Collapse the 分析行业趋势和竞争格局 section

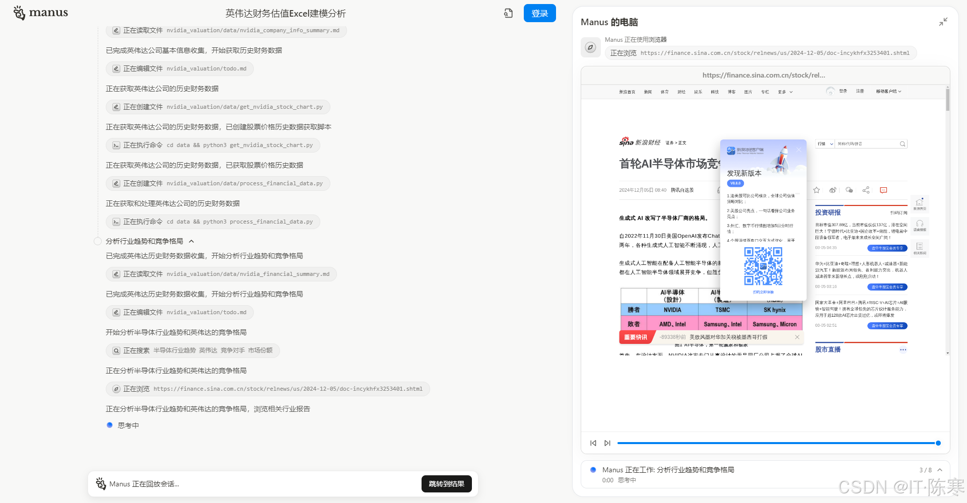191,241
